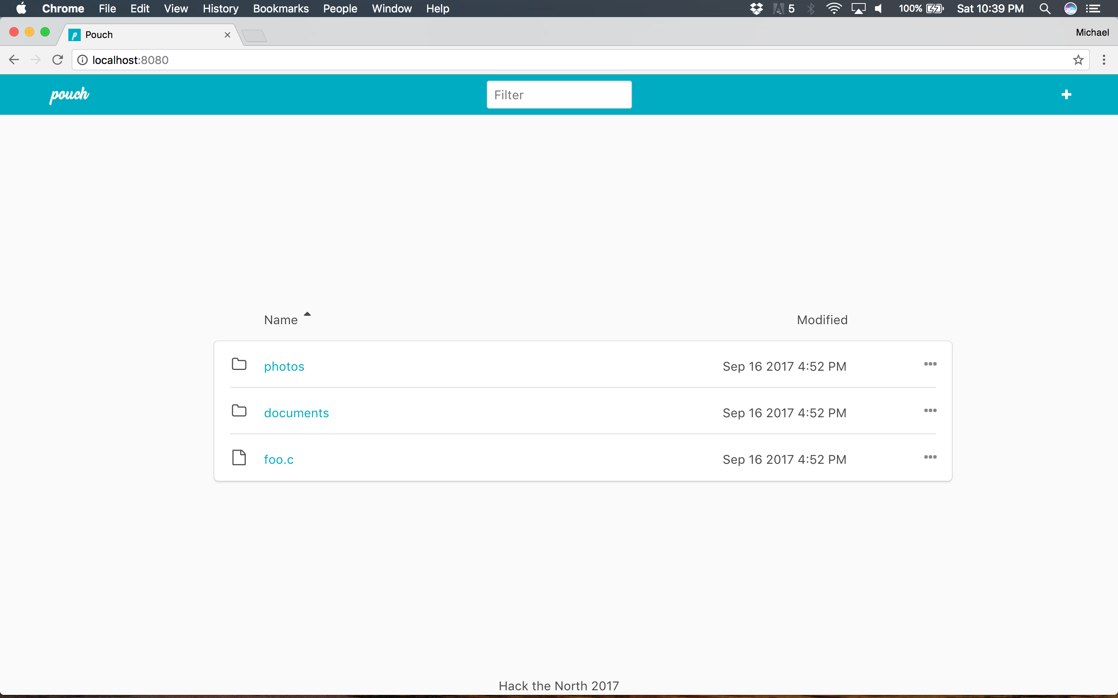
Task: Click the folder icon beside documents
Action: point(239,410)
